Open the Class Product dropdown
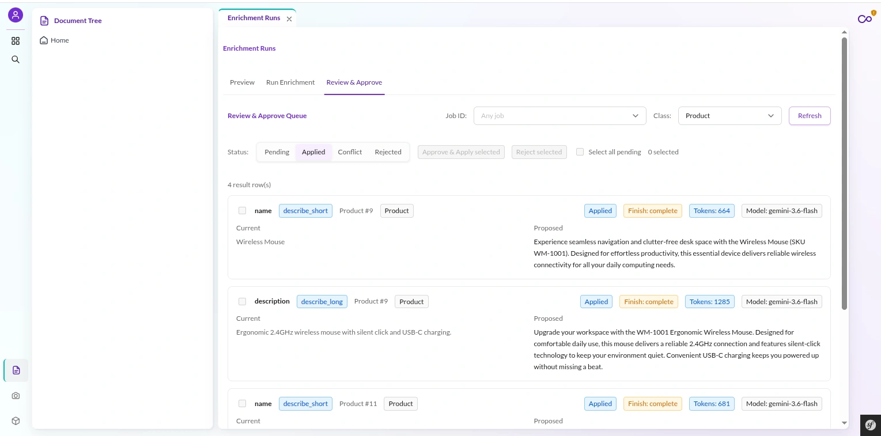 tap(729, 116)
